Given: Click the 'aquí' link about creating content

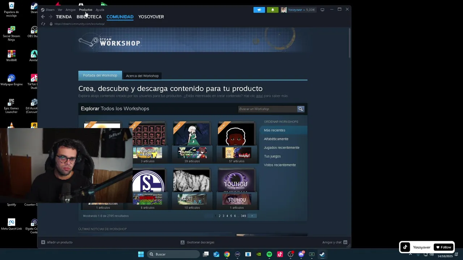Looking at the screenshot, I should [x=259, y=96].
